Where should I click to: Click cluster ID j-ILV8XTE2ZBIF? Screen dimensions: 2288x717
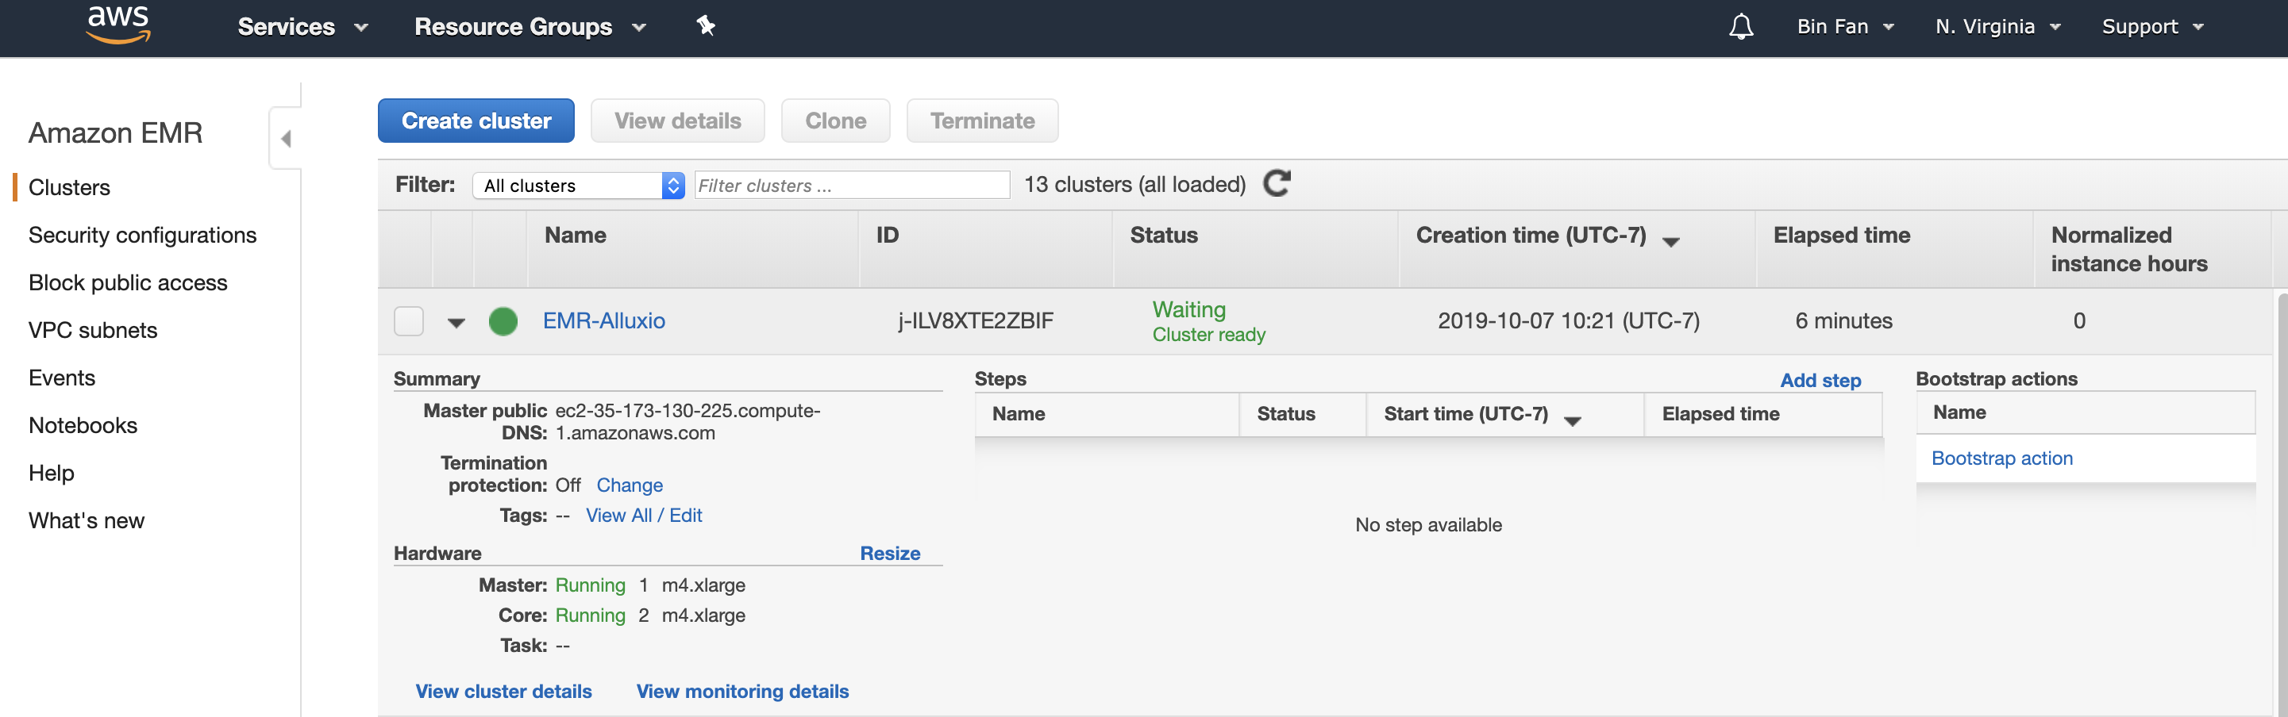tap(975, 320)
